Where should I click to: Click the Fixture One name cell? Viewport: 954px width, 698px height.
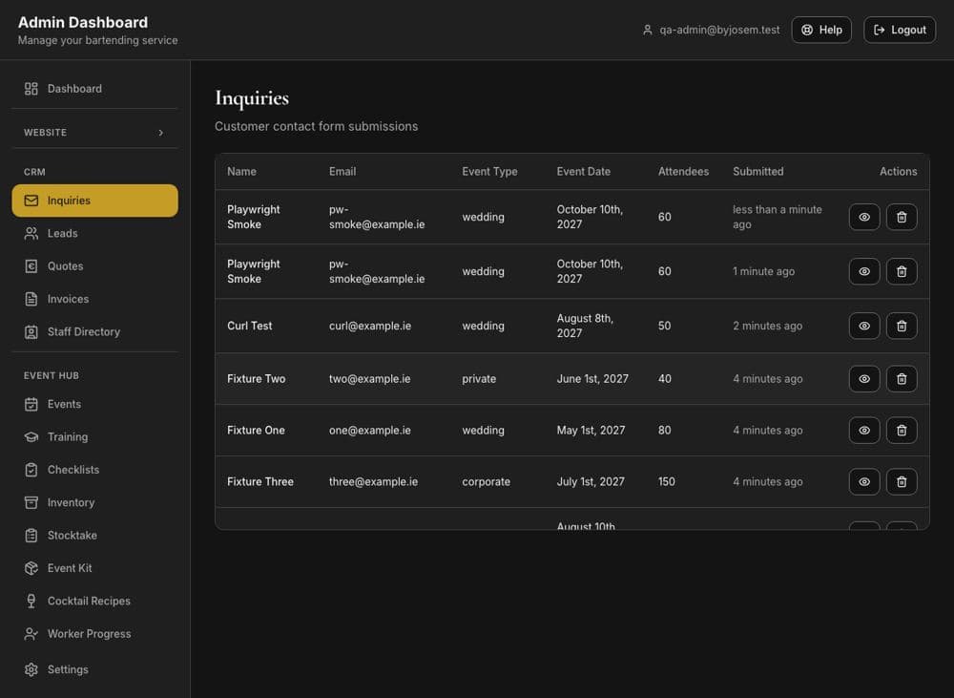(256, 430)
